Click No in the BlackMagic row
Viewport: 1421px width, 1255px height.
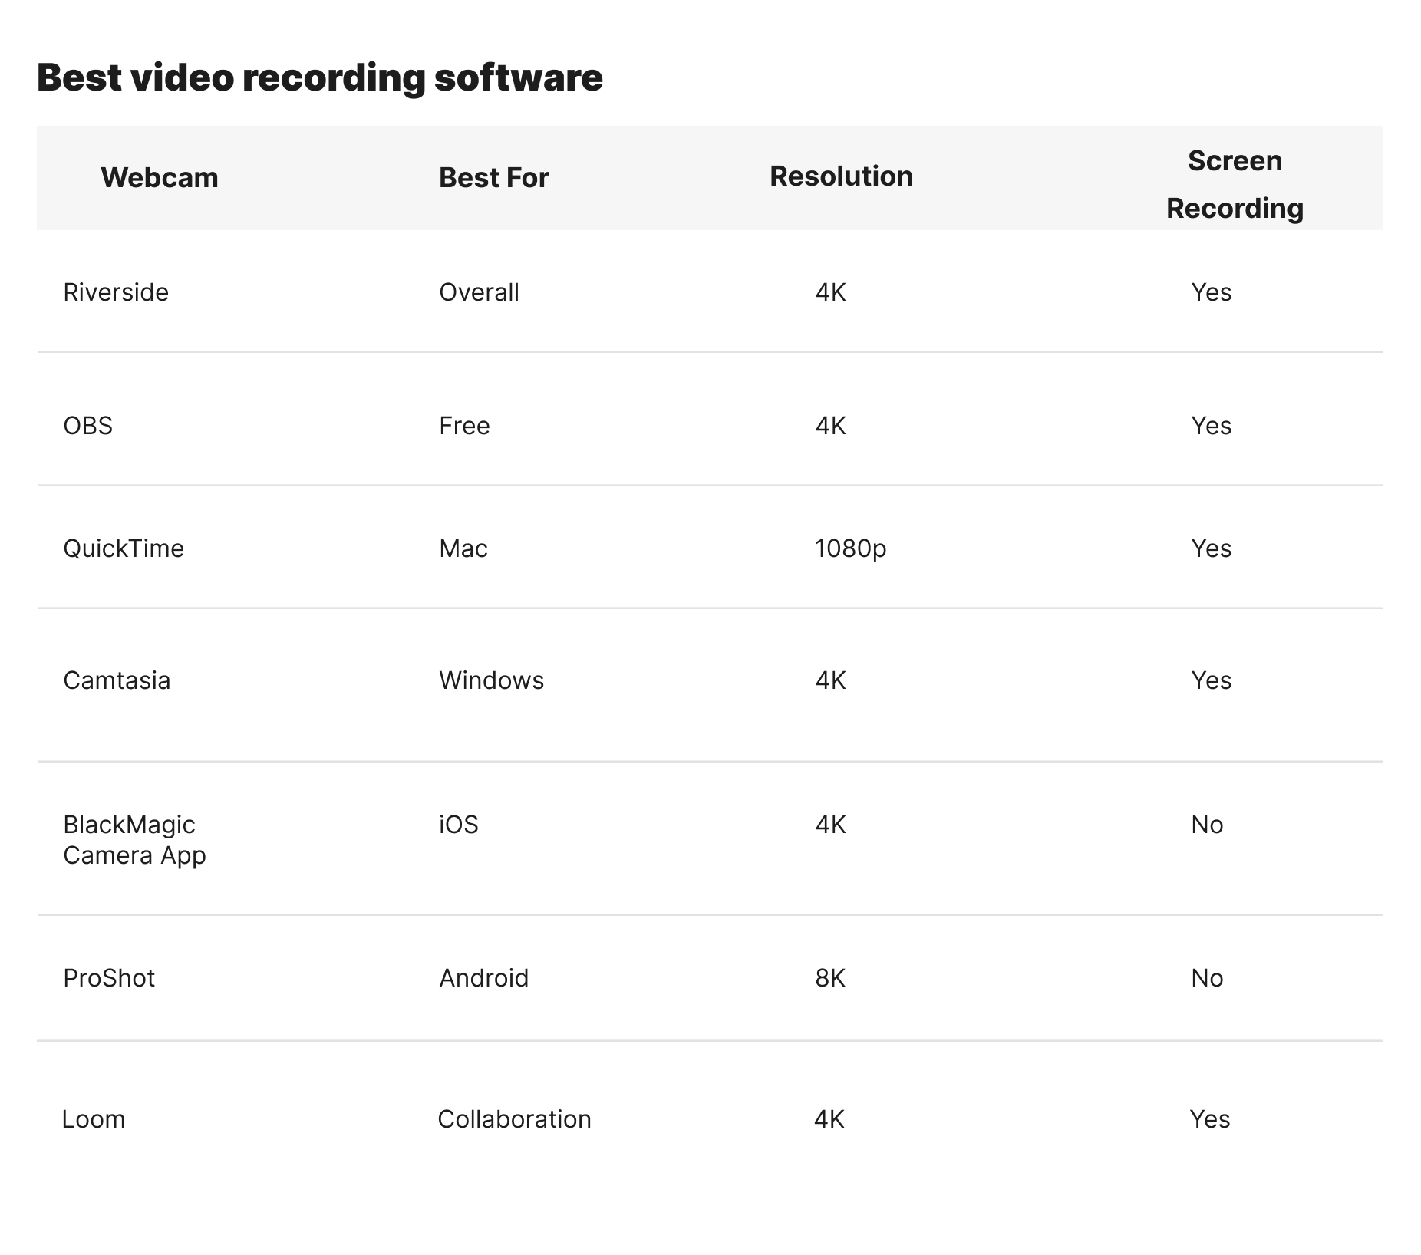(x=1207, y=825)
